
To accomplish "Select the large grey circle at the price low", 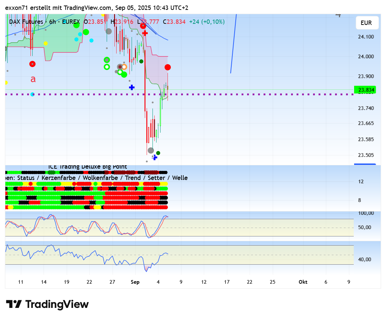I will pos(151,150).
